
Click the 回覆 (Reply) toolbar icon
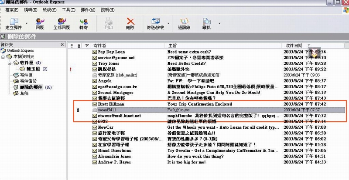[40, 23]
